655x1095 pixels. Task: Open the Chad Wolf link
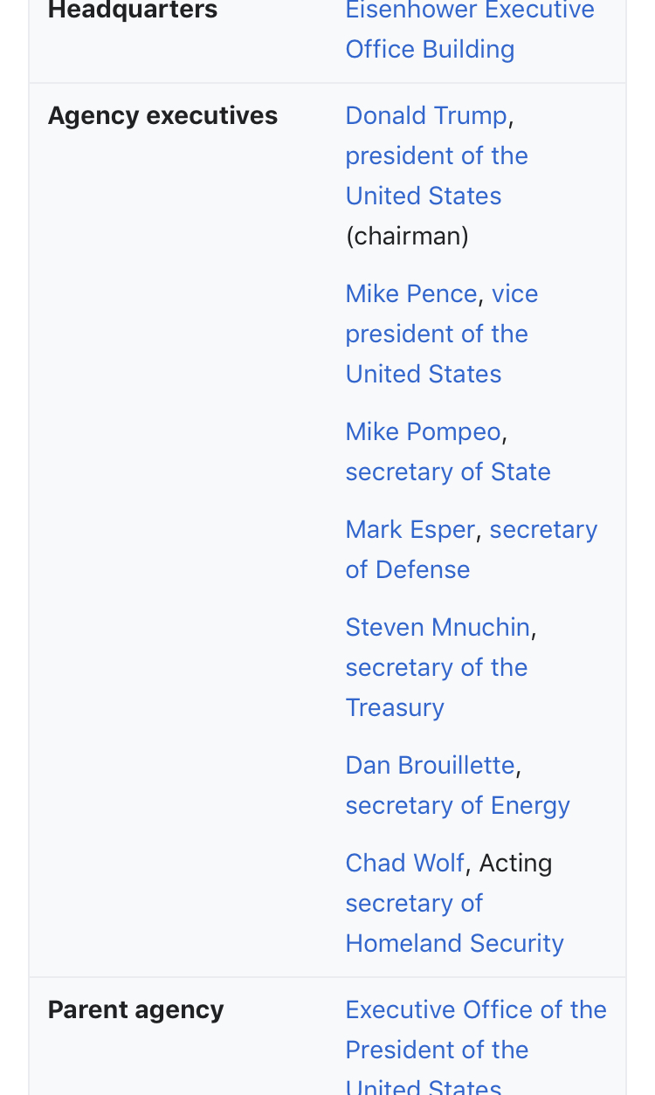tap(404, 864)
